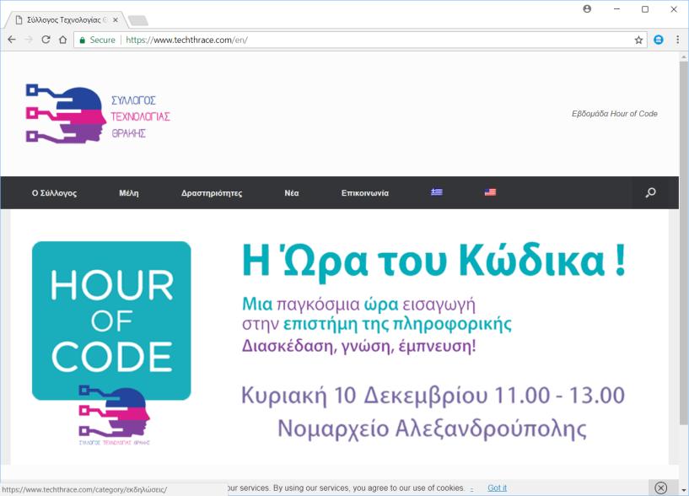Open the Μέλη menu item
This screenshot has width=689, height=496.
click(129, 193)
